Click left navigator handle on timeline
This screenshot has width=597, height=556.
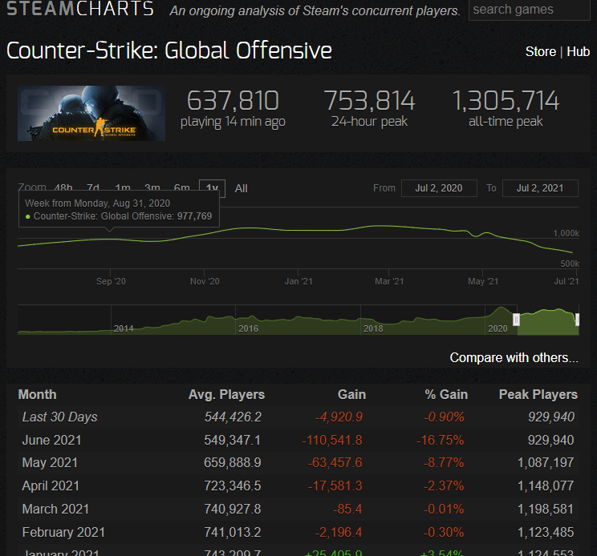[516, 320]
